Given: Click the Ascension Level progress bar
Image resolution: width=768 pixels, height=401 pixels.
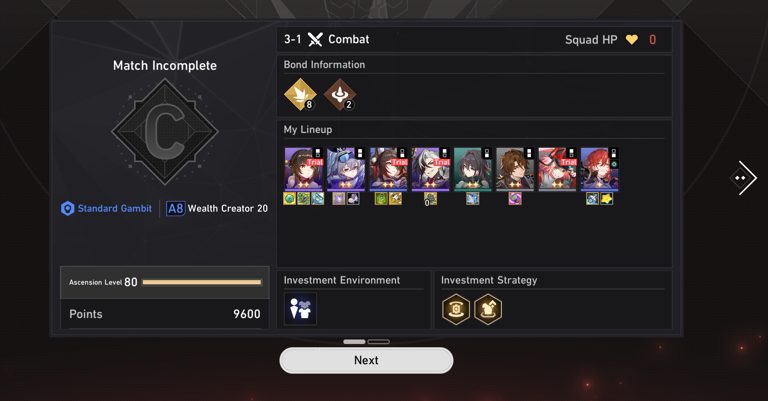Looking at the screenshot, I should (202, 282).
